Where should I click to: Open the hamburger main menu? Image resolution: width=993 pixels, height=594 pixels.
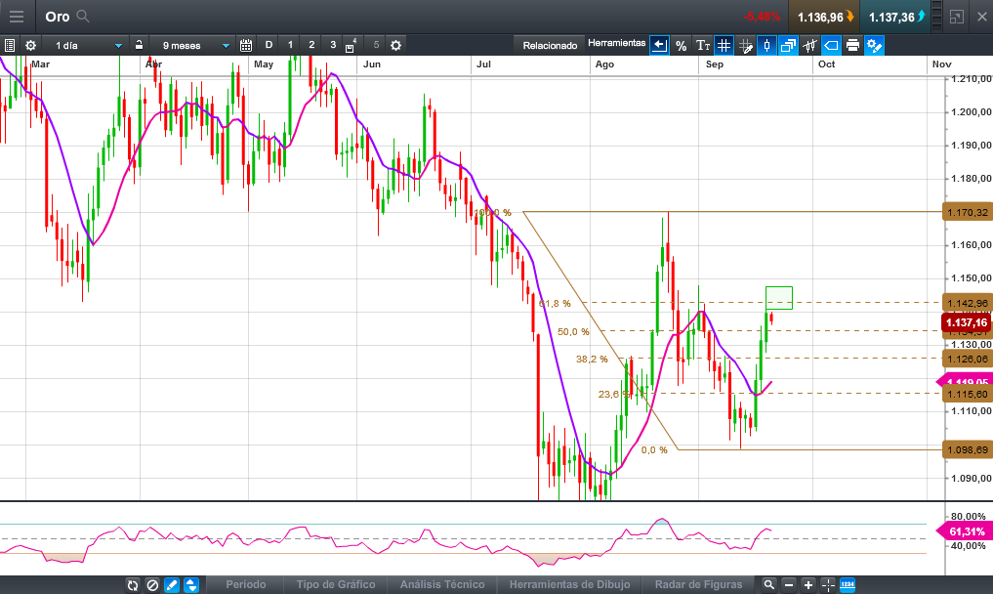tap(17, 17)
